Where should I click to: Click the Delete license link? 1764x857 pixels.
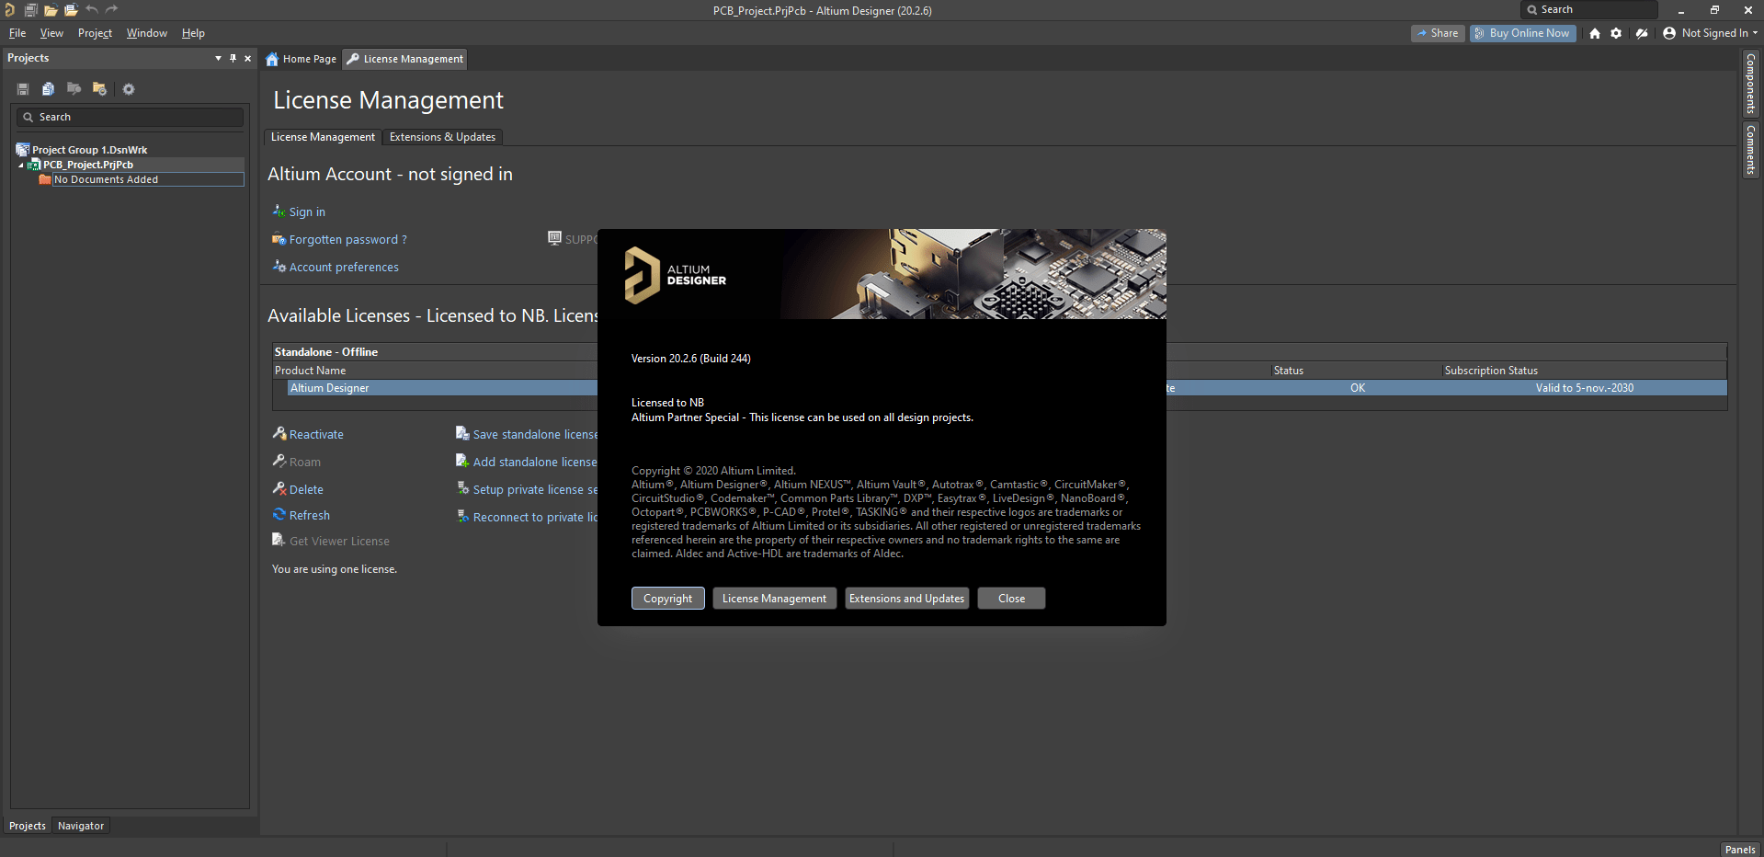pyautogui.click(x=306, y=490)
